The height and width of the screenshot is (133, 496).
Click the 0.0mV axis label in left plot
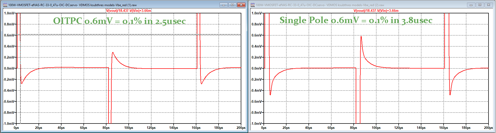(x=9, y=68)
